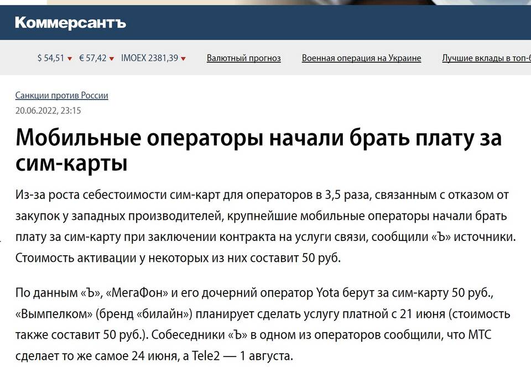Image resolution: width=531 pixels, height=373 pixels.
Task: Click the headline Мобильные операторы начали брать плату
Action: tap(259, 151)
